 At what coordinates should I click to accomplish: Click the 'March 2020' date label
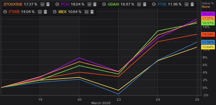[101, 103]
